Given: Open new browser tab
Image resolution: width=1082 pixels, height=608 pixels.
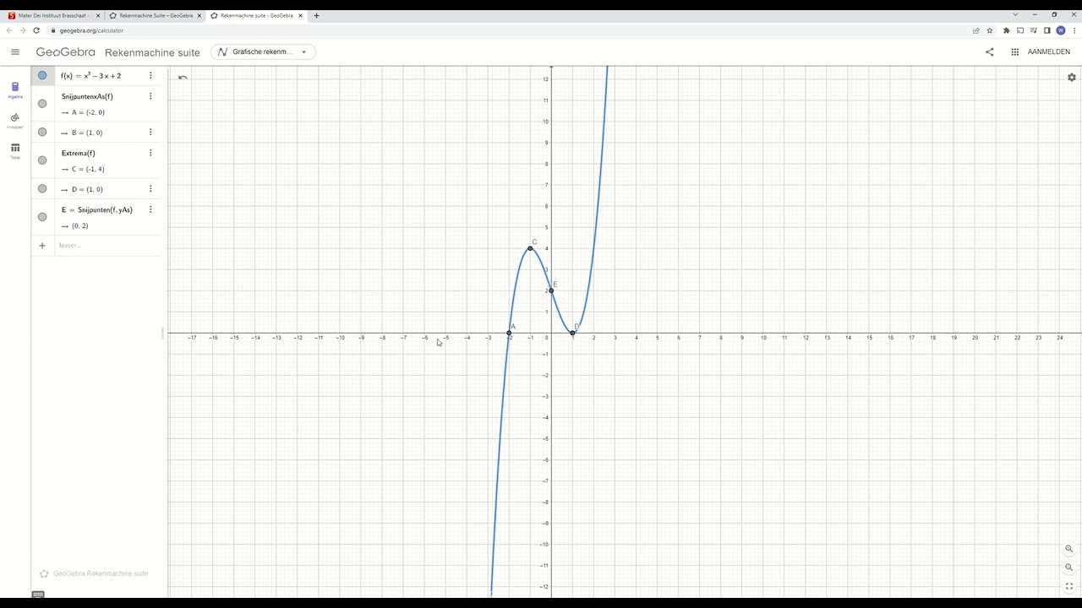Looking at the screenshot, I should click(317, 15).
